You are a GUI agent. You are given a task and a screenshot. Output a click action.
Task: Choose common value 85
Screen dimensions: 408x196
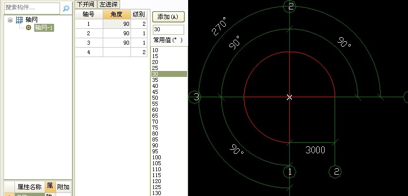pyautogui.click(x=169, y=139)
